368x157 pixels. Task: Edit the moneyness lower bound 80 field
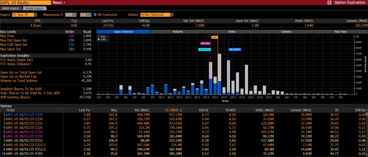[x=70, y=15]
